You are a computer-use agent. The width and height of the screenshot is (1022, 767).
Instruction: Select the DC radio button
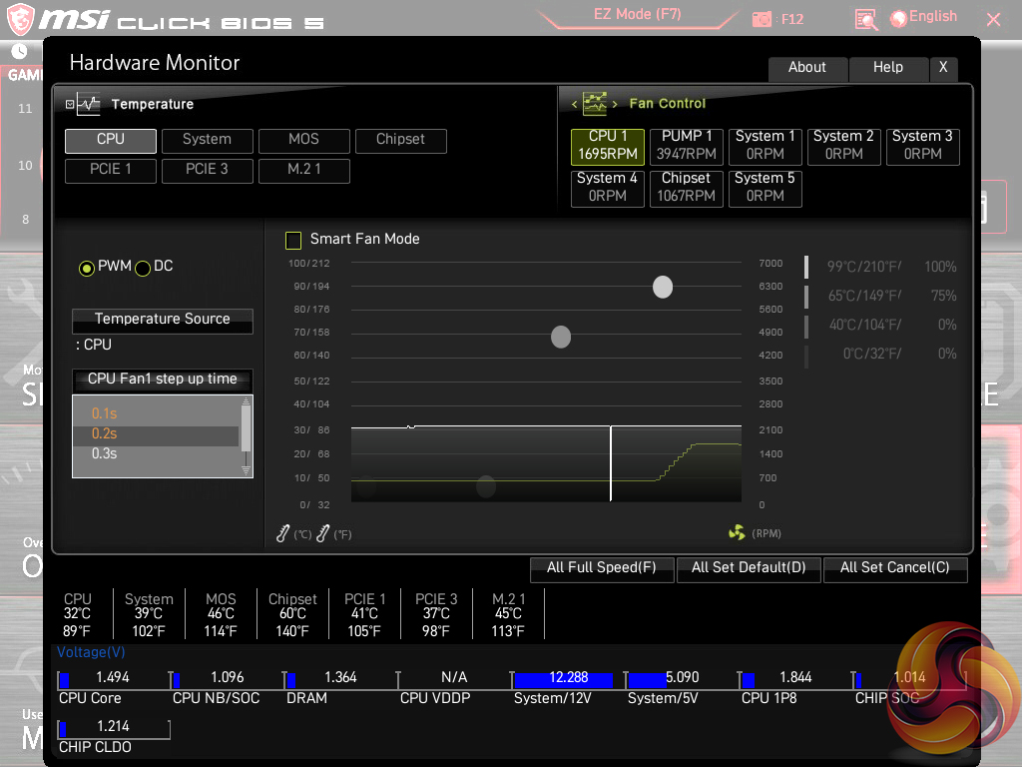coord(143,268)
